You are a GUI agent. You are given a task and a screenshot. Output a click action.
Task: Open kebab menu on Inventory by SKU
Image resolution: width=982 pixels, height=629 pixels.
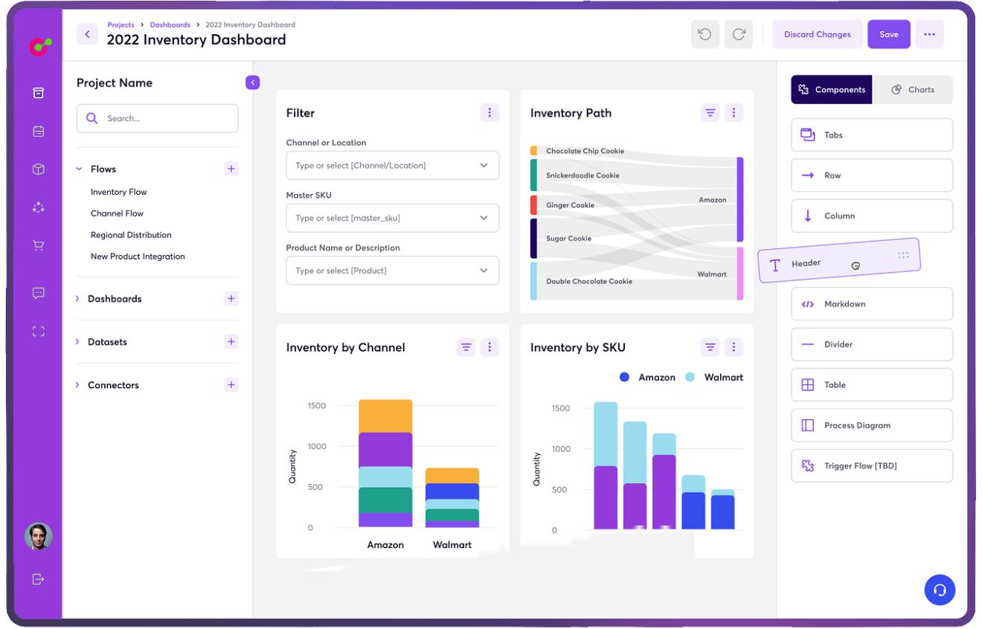[734, 347]
